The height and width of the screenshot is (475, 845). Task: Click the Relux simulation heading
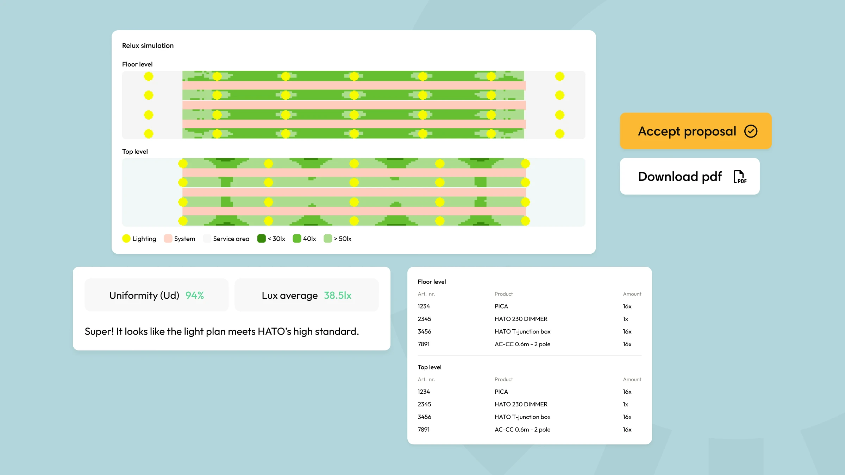[148, 45]
